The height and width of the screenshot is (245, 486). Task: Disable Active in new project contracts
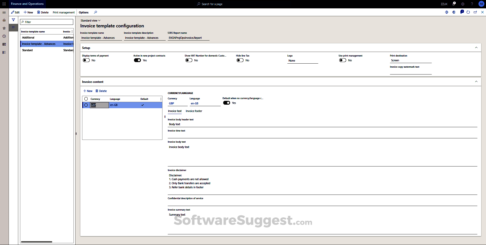pyautogui.click(x=137, y=60)
